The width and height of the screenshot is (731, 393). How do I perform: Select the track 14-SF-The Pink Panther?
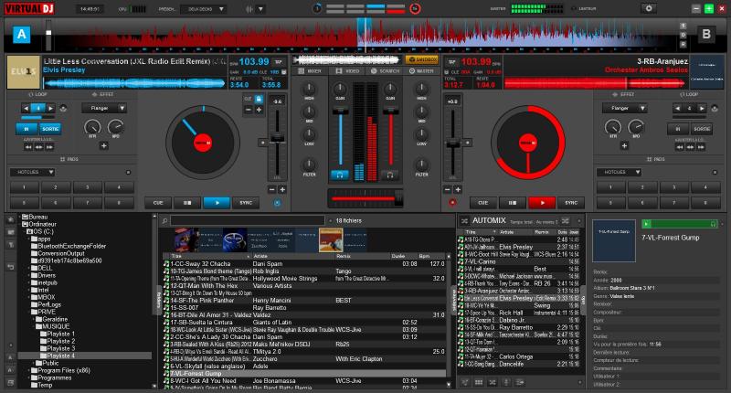coord(305,301)
